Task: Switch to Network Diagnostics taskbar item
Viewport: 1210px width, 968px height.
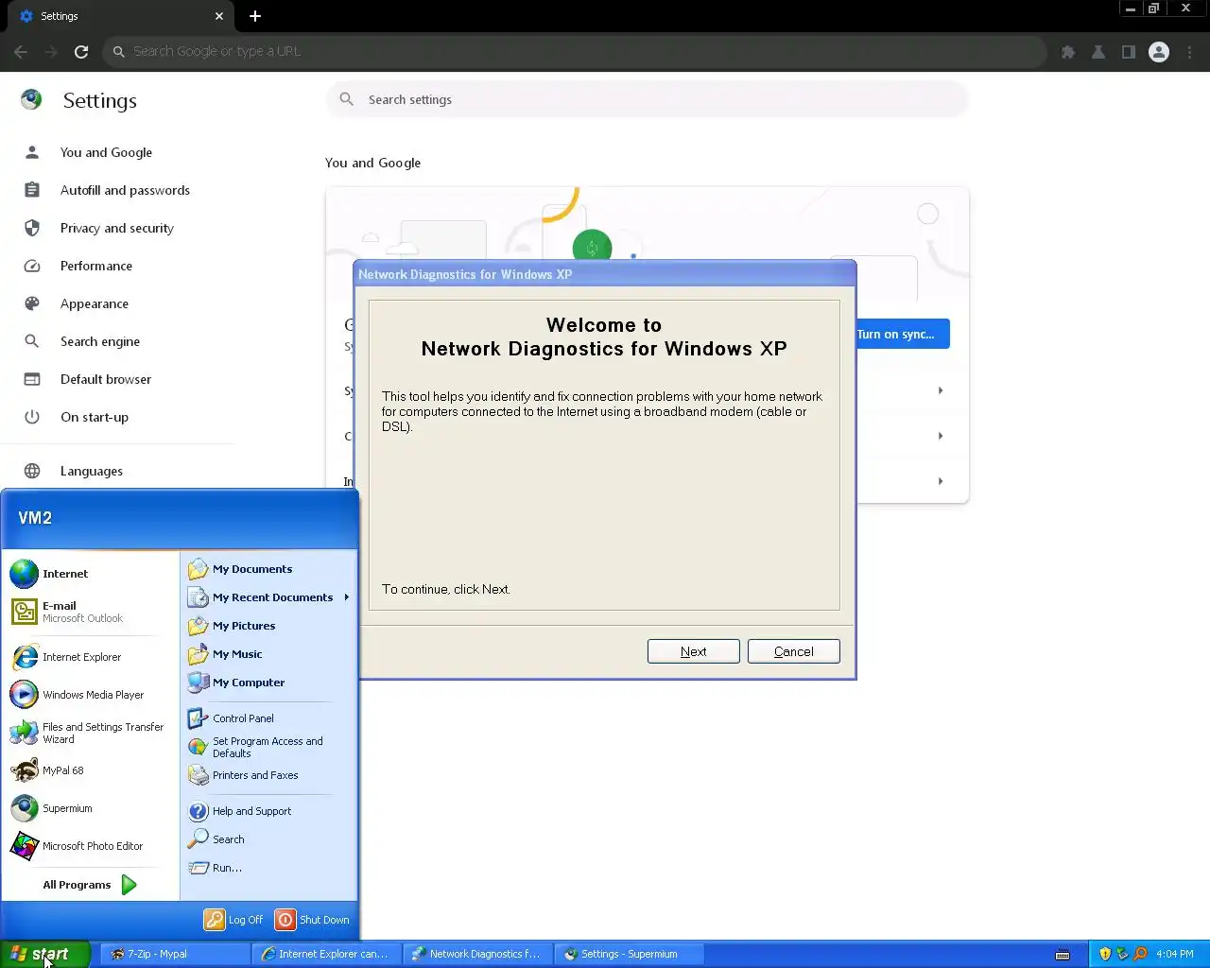Action: 477,954
